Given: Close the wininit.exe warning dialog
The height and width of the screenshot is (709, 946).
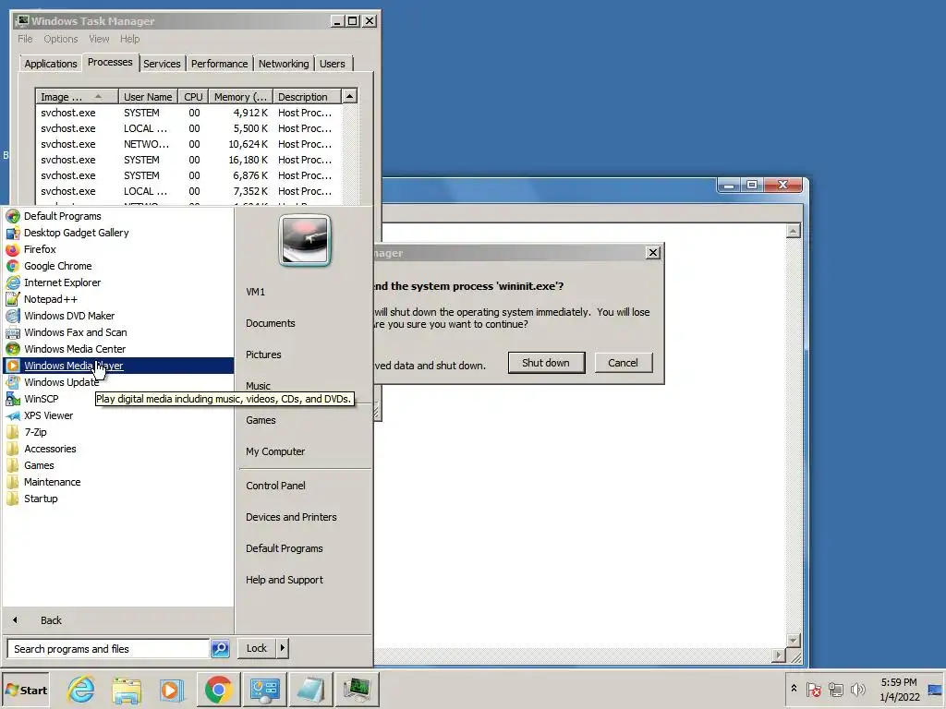Looking at the screenshot, I should point(653,253).
